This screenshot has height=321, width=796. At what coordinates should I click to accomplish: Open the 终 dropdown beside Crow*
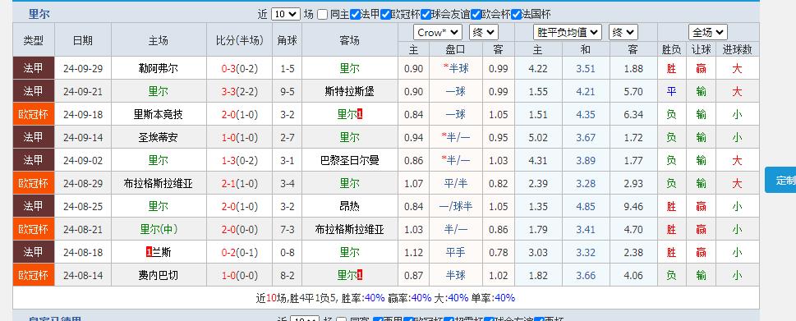tap(483, 33)
